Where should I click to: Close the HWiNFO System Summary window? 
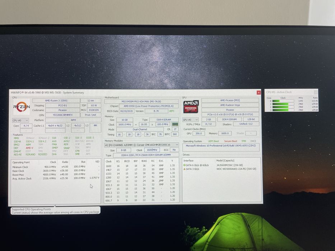[x=259, y=93]
